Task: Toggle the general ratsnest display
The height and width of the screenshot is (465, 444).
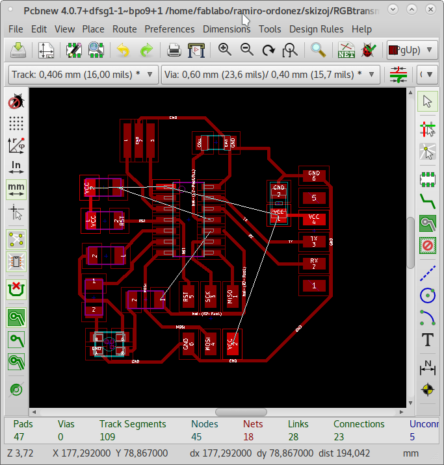Action: [x=16, y=240]
